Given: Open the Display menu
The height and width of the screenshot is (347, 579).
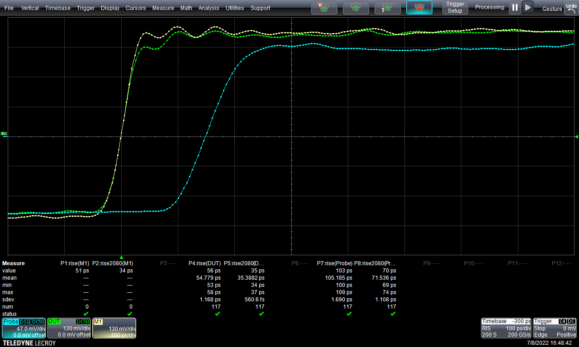Looking at the screenshot, I should (x=110, y=8).
